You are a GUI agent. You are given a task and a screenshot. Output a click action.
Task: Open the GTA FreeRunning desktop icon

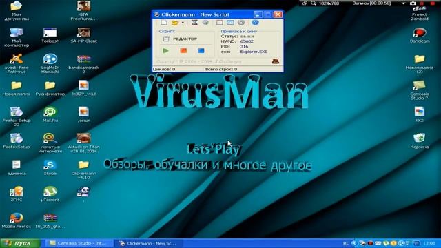click(x=84, y=11)
